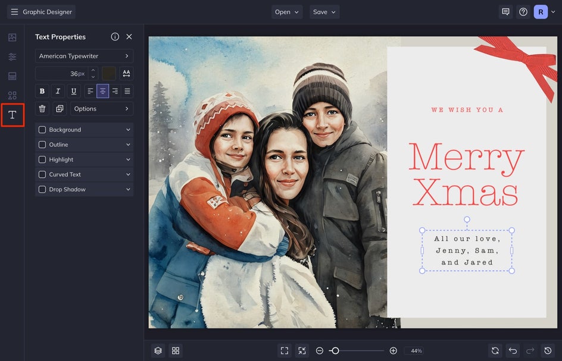Open the Options submenu

[102, 108]
